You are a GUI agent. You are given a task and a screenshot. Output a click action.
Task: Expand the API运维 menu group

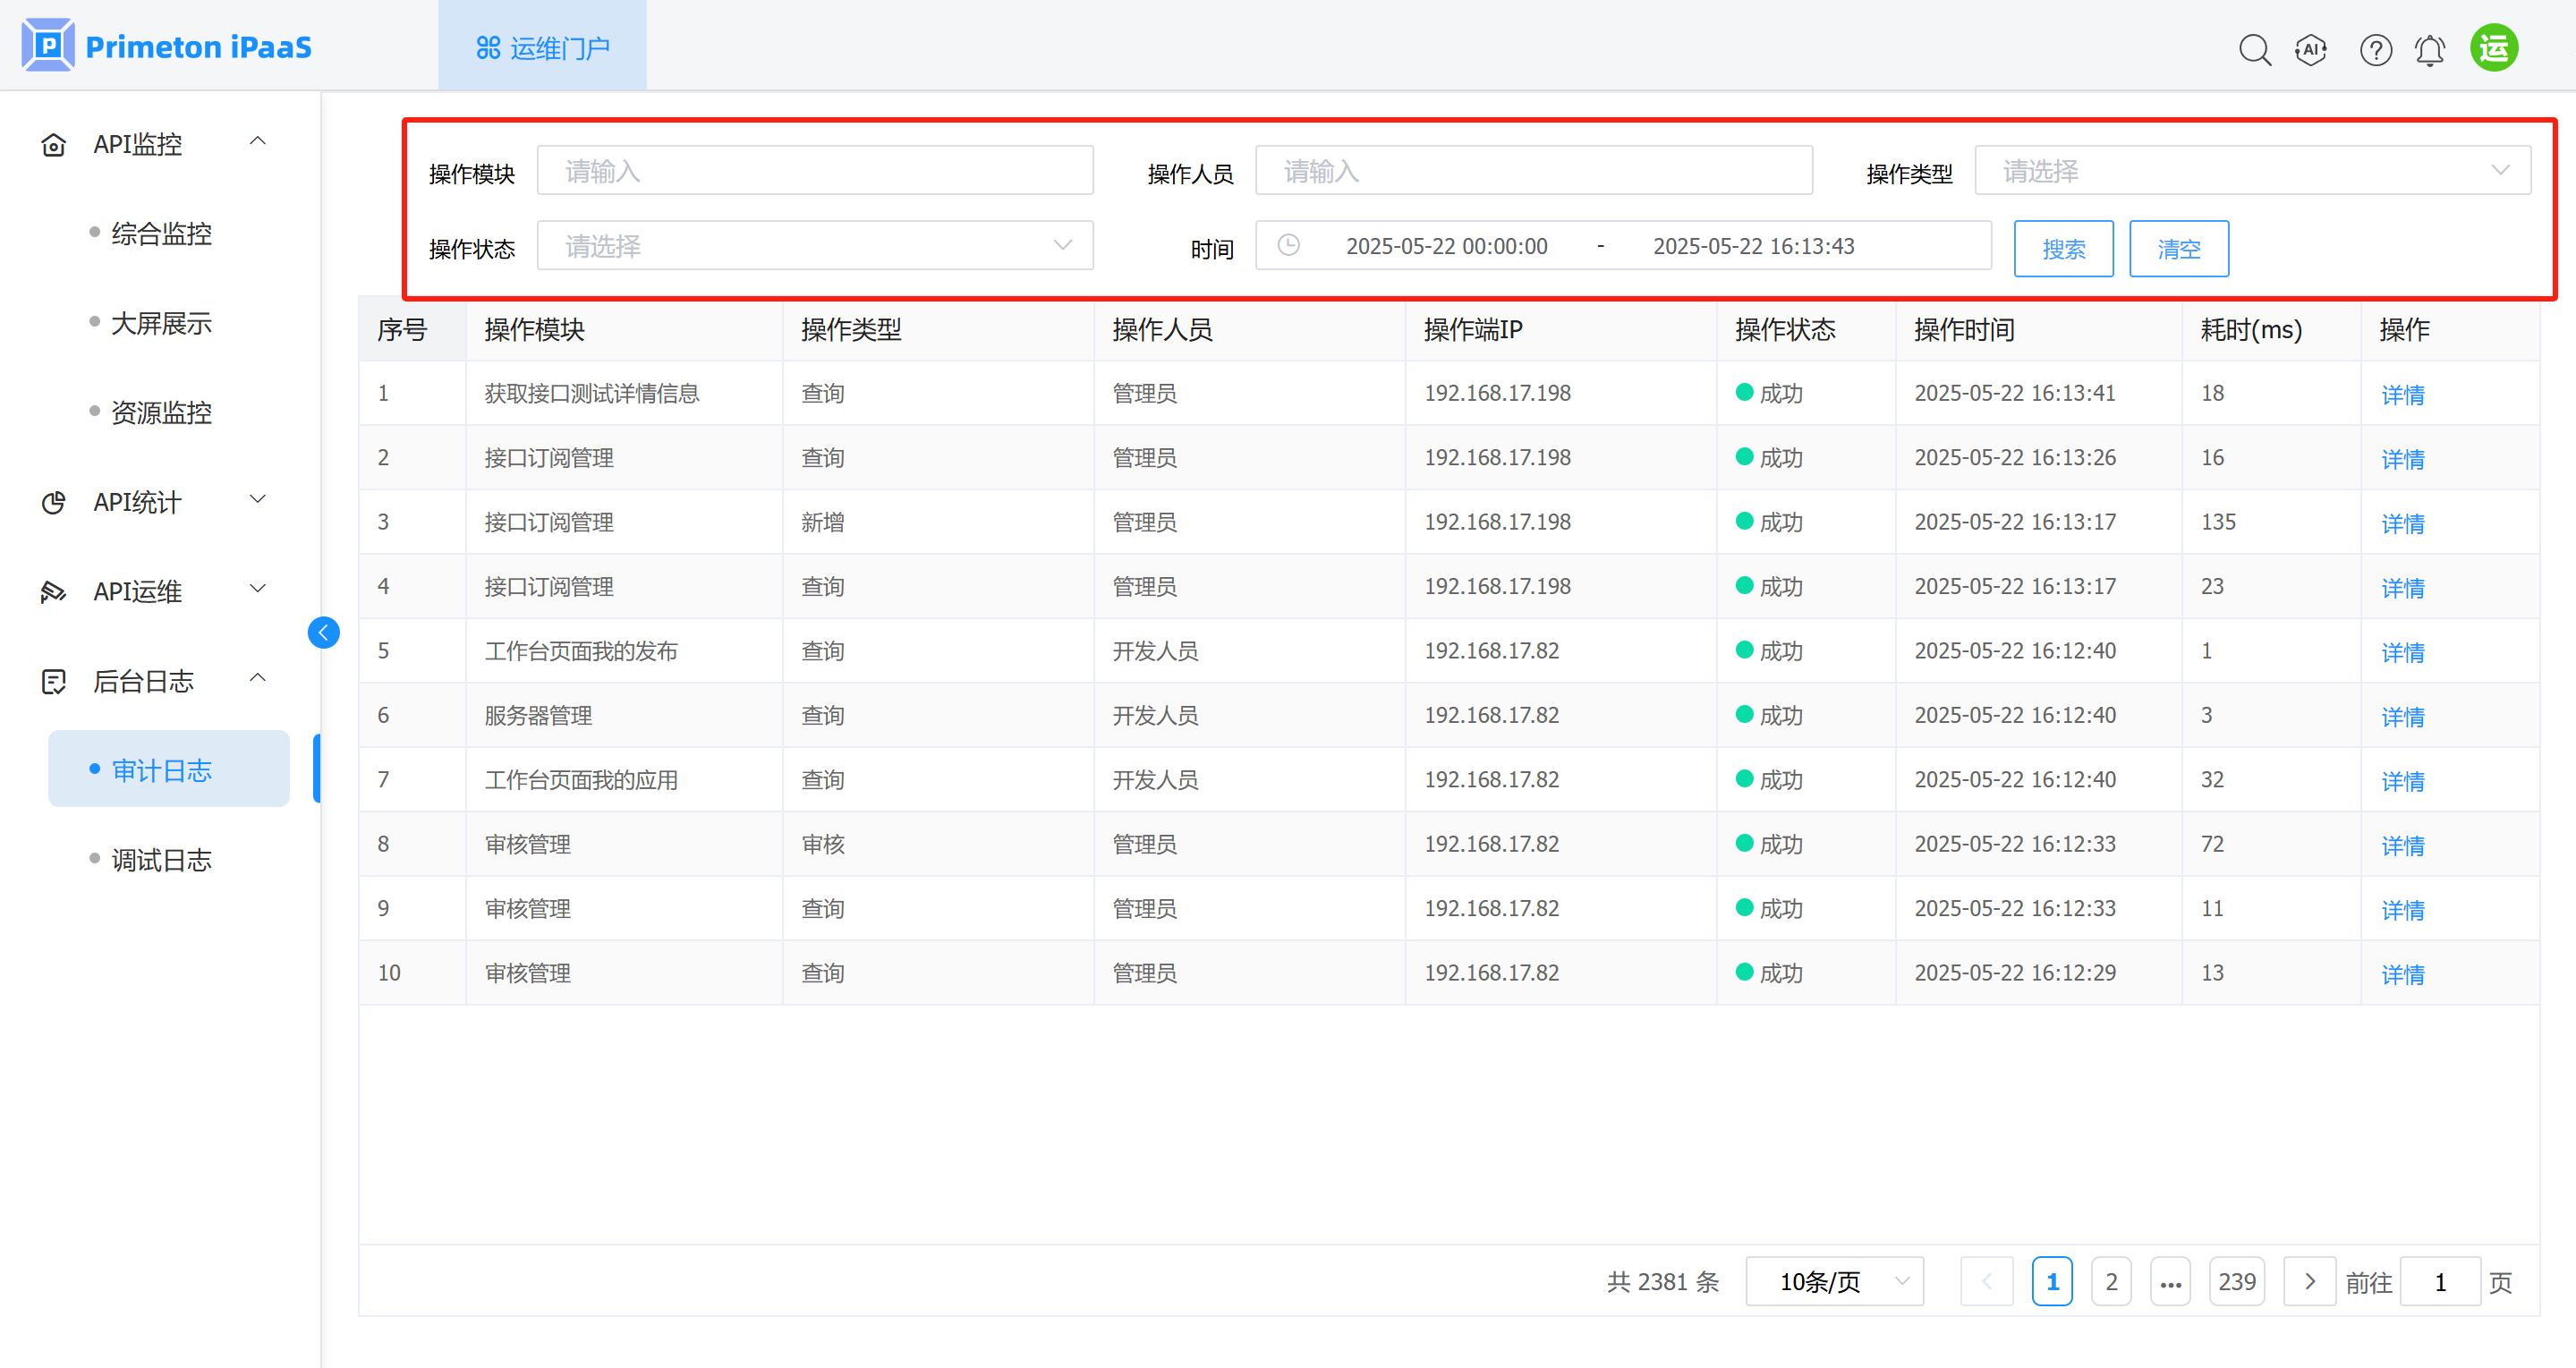[257, 590]
